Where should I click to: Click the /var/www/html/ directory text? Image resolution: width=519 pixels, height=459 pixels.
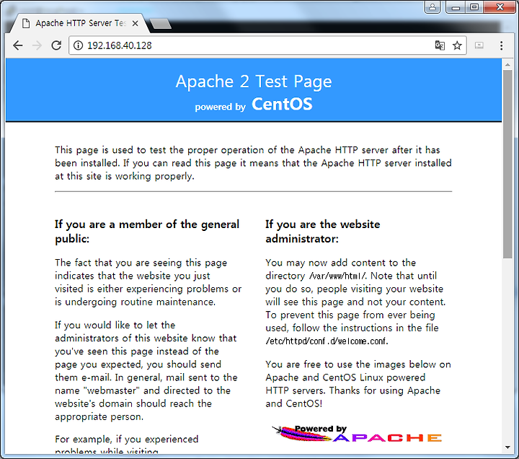pyautogui.click(x=337, y=276)
